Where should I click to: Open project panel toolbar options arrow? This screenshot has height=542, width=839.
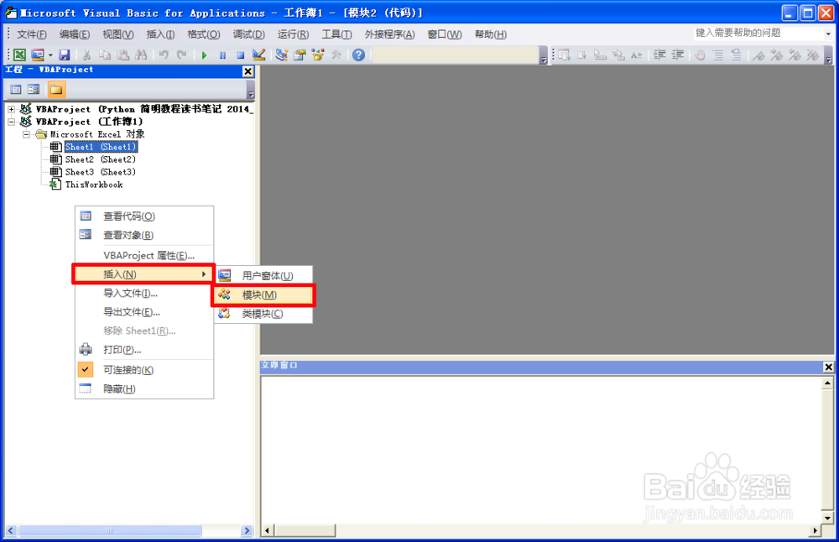pyautogui.click(x=250, y=90)
